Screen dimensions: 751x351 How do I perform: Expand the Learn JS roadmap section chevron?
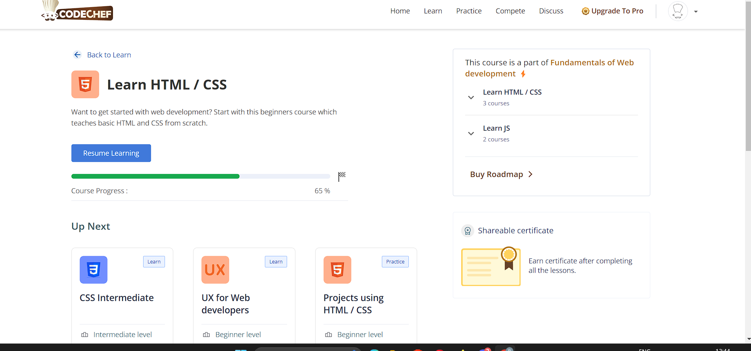click(x=471, y=134)
